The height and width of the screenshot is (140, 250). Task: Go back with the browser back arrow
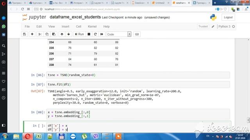click(11, 9)
